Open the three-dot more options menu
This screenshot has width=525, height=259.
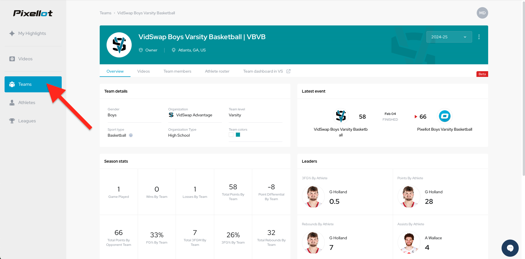click(479, 37)
